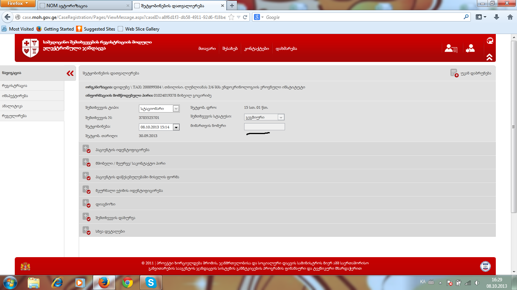Click the globe language icon in header
Viewport: 517px width, 290px height.
(489, 41)
